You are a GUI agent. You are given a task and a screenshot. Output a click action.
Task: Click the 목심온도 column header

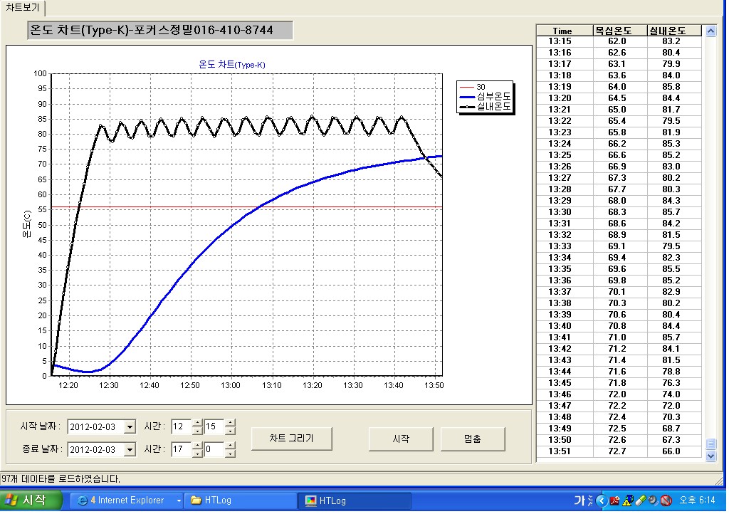(620, 31)
